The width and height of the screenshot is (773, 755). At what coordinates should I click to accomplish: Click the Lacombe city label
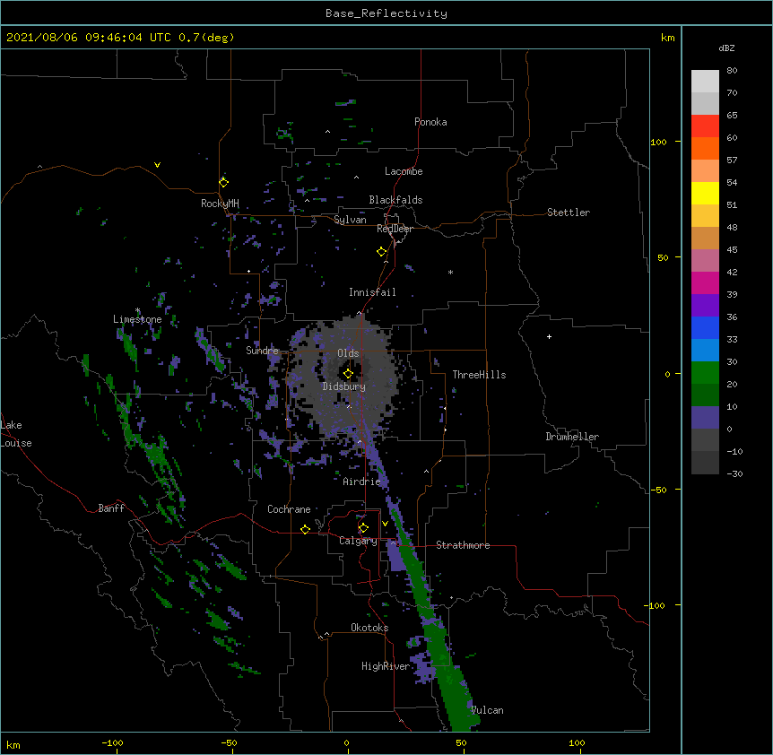pos(404,171)
